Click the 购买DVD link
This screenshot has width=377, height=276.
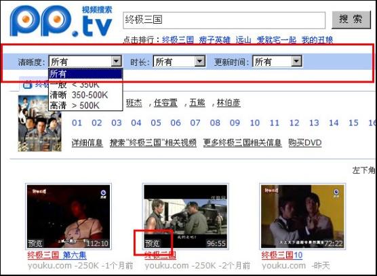pos(305,143)
